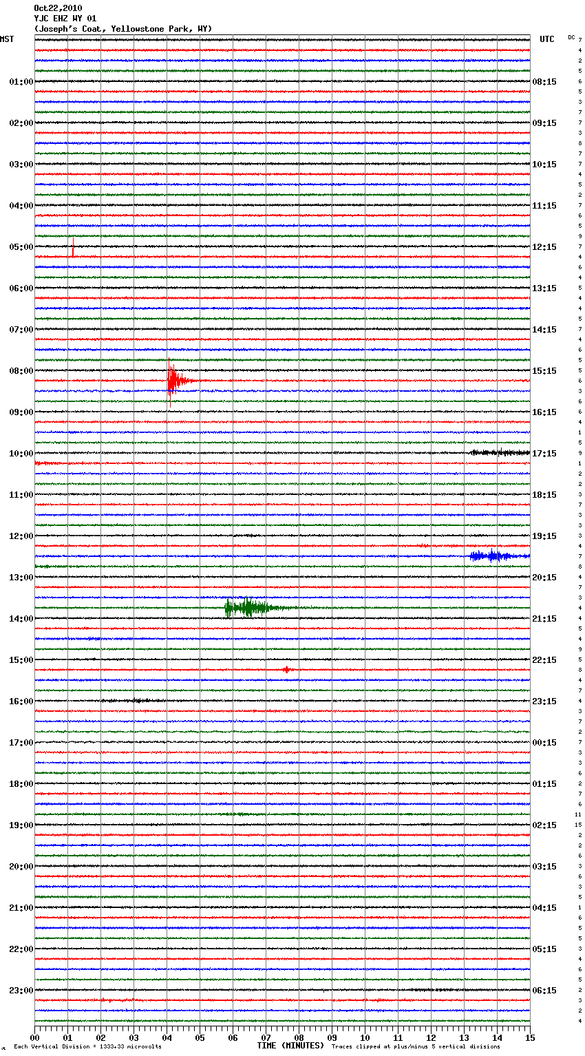
Task: Click the 21:15 UTC time label
Action: pyautogui.click(x=544, y=619)
